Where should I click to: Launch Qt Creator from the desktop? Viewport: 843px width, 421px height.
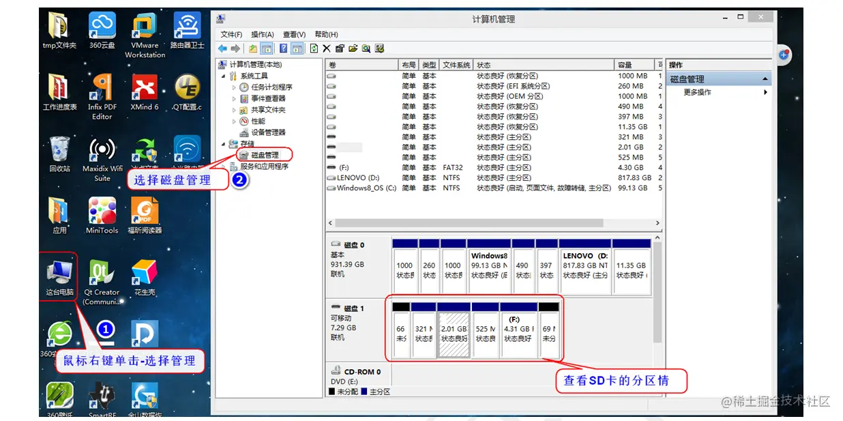point(101,272)
